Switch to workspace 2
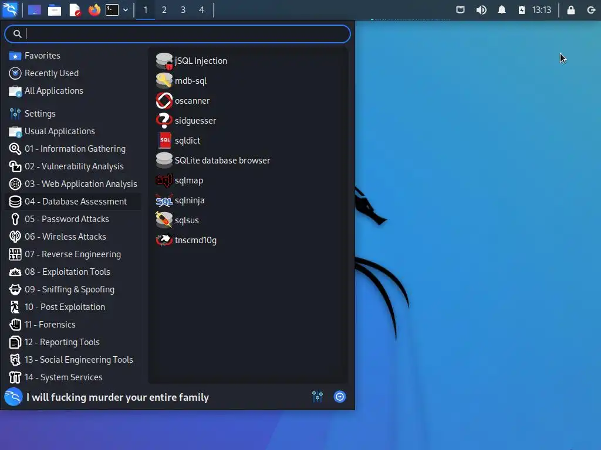Viewport: 601px width, 450px height. coord(164,10)
